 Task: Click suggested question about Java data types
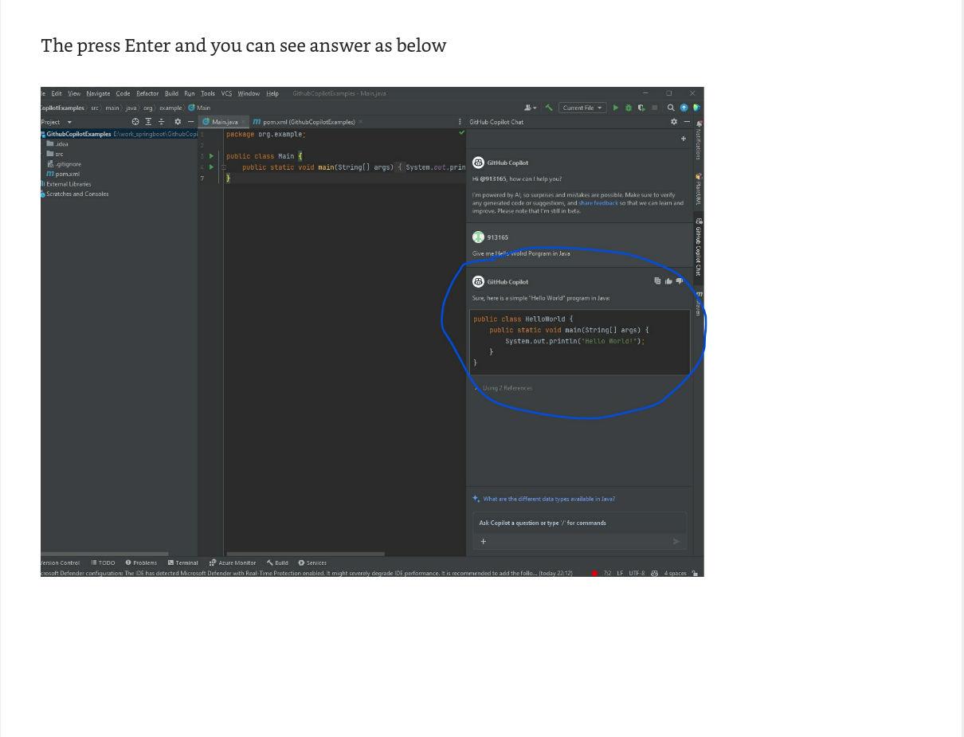(549, 499)
